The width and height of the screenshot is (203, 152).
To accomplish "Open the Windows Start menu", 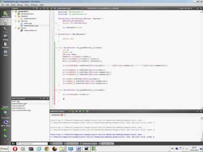I will [x=4, y=149].
